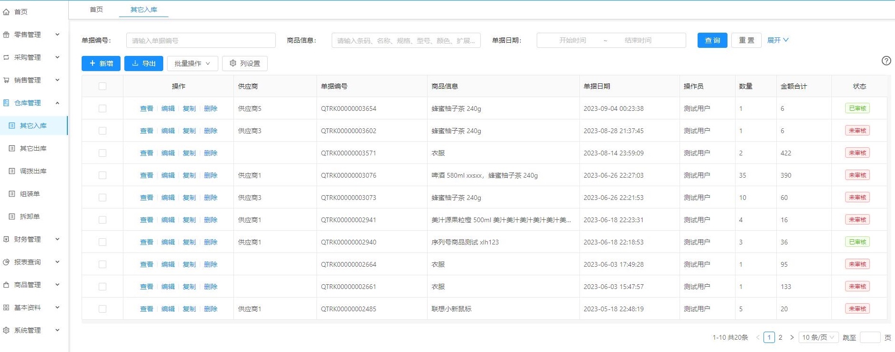Check the row QTRK00000003073 checkbox
895x352 pixels.
point(103,198)
